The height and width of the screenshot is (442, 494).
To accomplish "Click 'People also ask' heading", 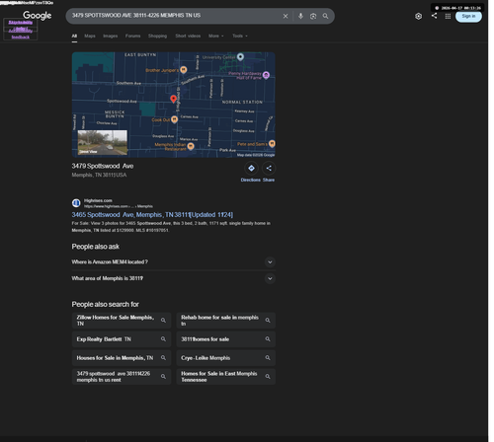I will 96,247.
